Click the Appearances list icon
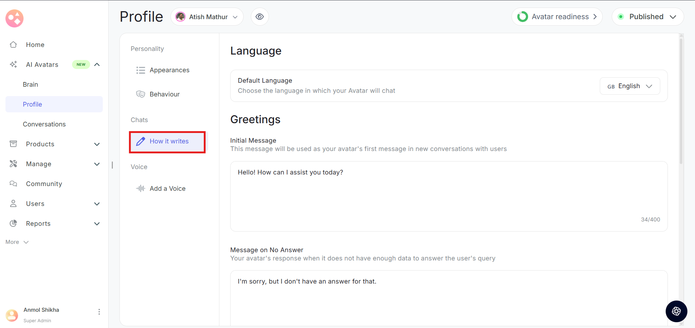This screenshot has width=695, height=328. click(x=140, y=70)
